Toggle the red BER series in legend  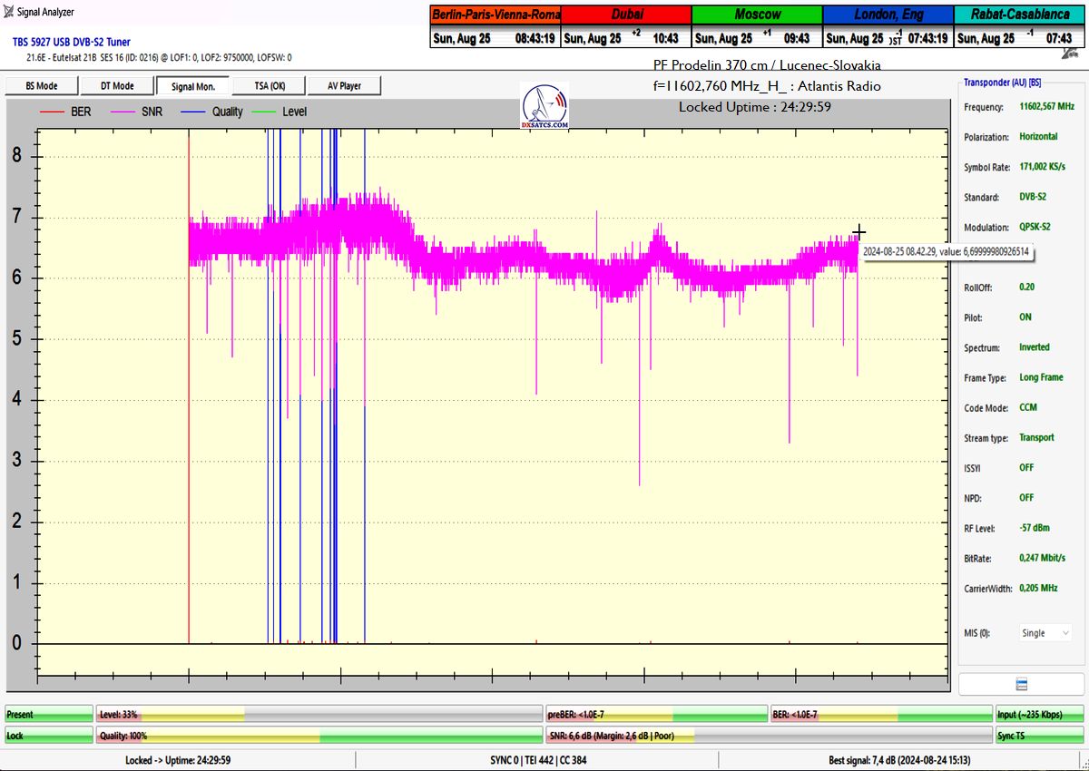point(66,112)
